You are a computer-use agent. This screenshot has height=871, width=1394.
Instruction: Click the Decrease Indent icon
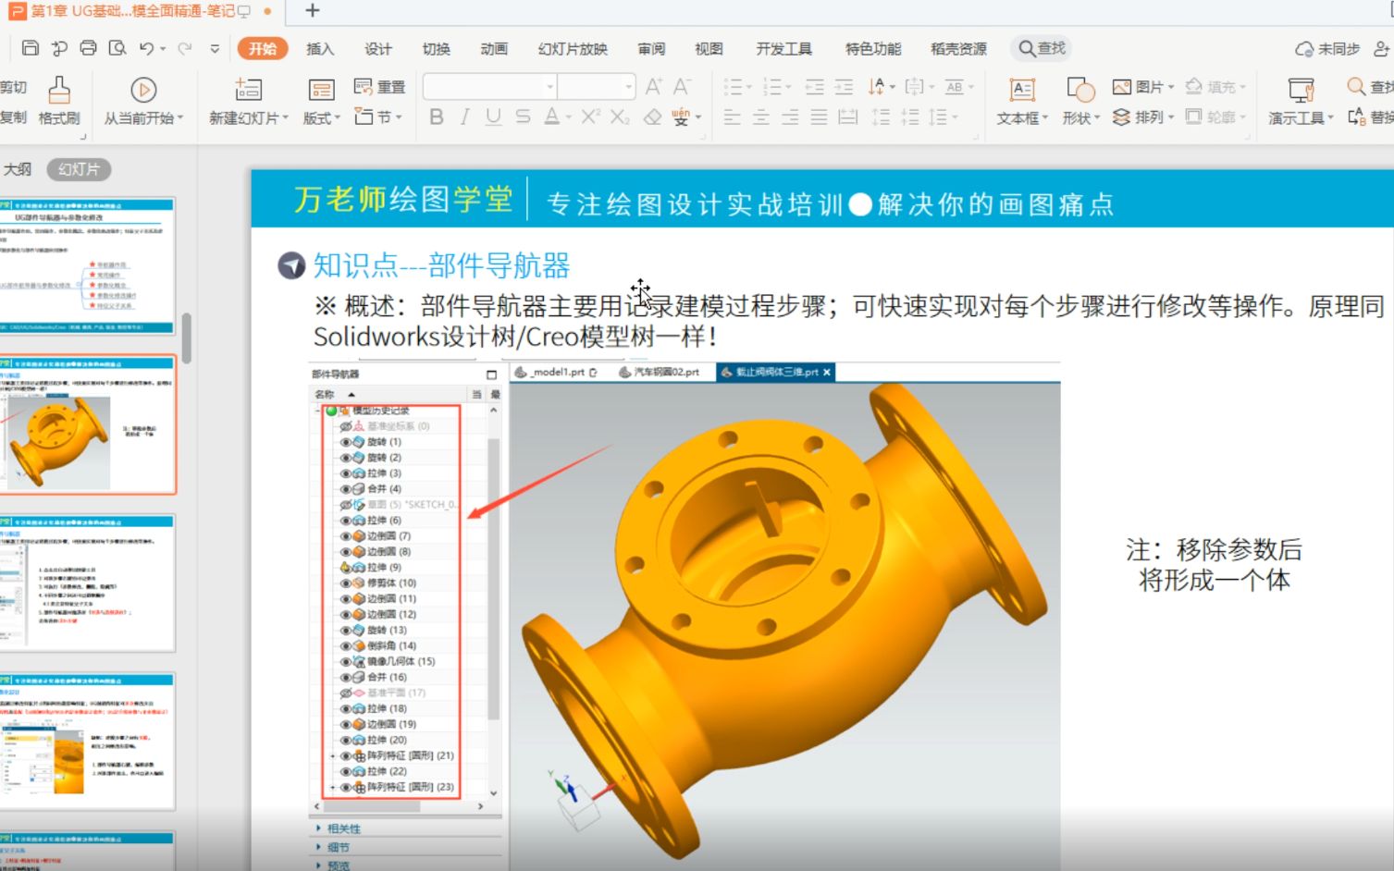[x=815, y=87]
